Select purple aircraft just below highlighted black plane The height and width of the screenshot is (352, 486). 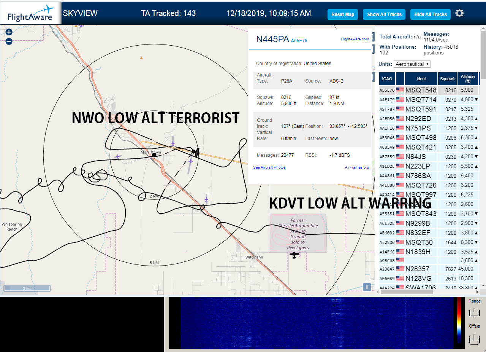coord(191,161)
